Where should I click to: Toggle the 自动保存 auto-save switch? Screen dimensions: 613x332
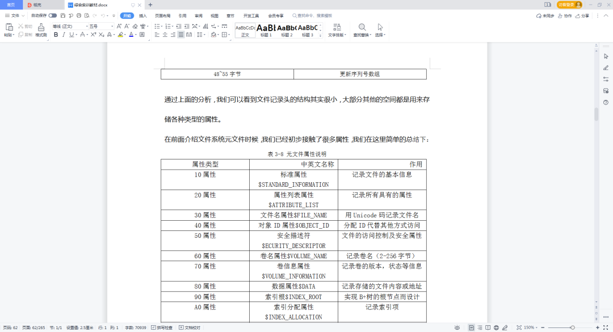[x=52, y=16]
